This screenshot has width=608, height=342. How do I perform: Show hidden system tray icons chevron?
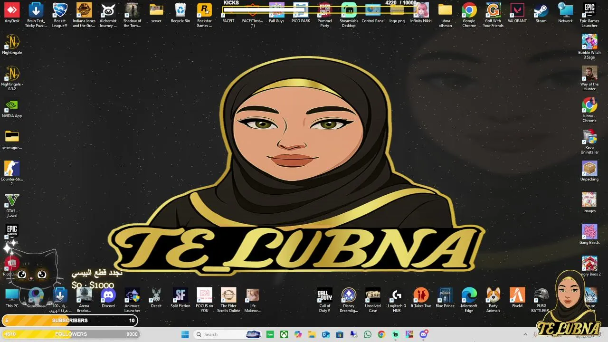pos(525,334)
